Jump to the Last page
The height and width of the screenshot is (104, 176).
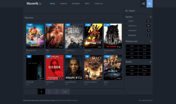65,91
